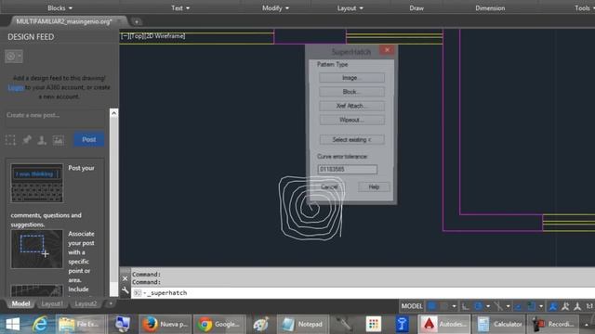Click Select existing button in SuperHatch
The image size is (595, 334).
(351, 139)
